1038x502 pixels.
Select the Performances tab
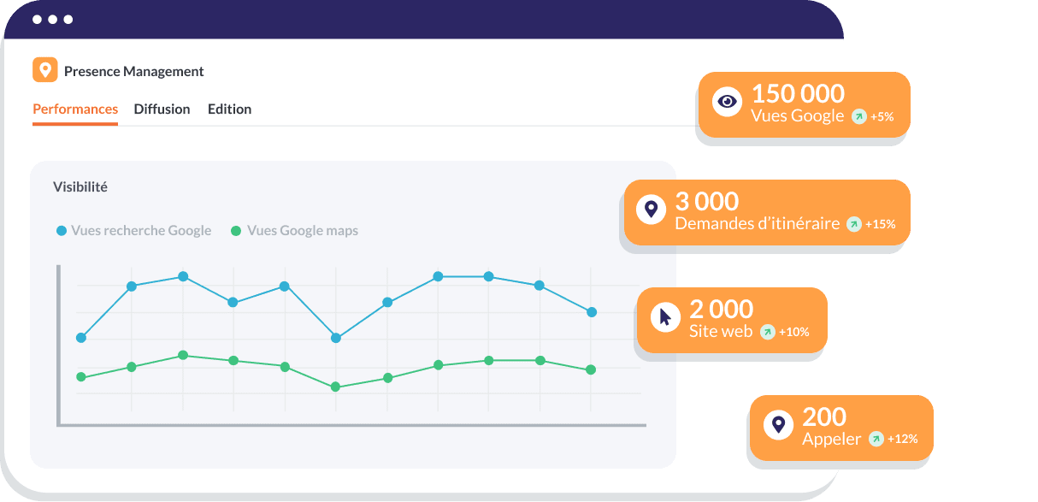pos(74,109)
